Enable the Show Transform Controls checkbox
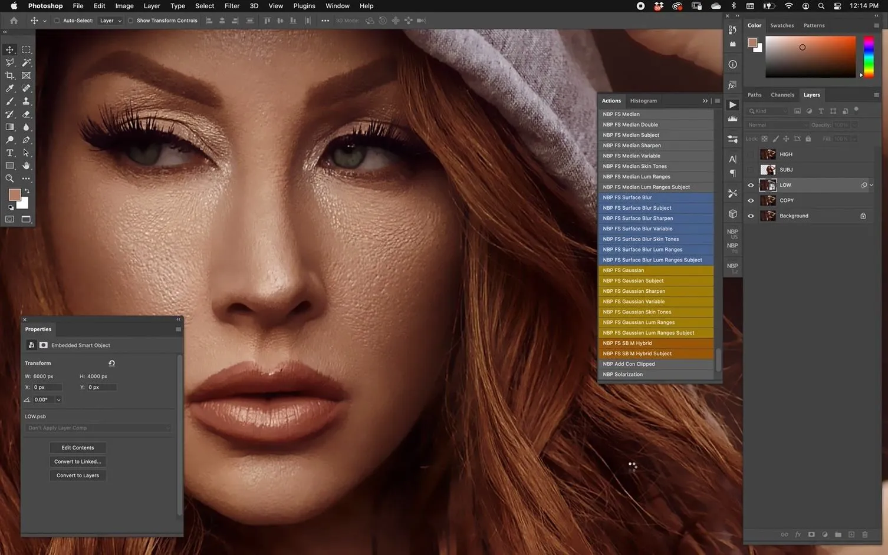 pos(130,21)
